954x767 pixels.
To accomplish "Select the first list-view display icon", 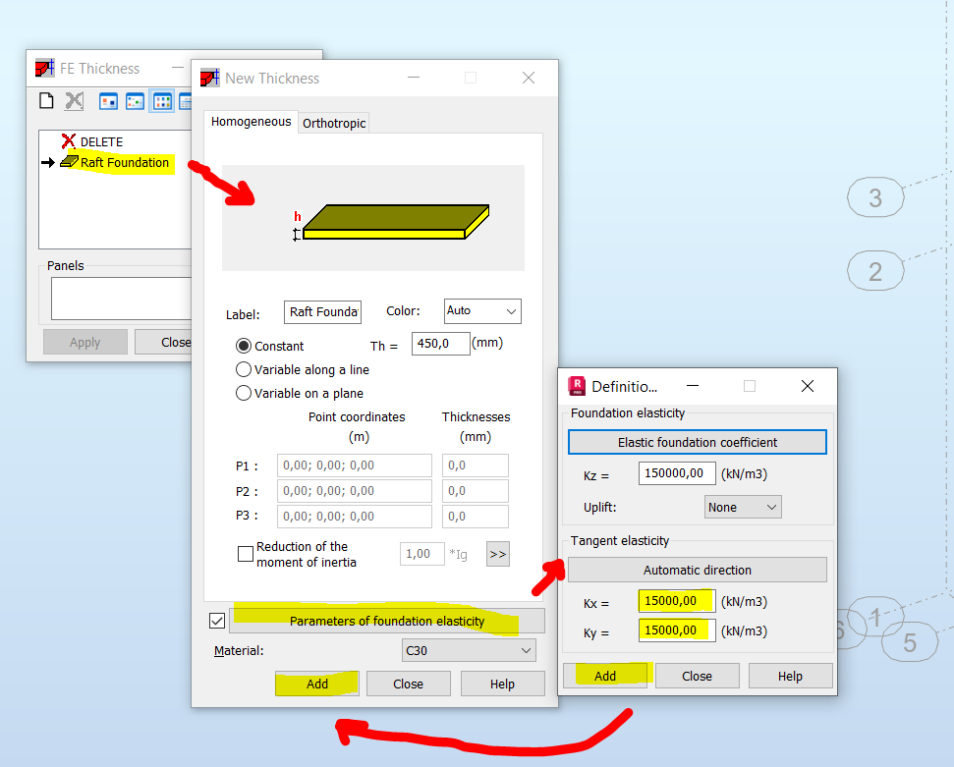I will tap(108, 100).
